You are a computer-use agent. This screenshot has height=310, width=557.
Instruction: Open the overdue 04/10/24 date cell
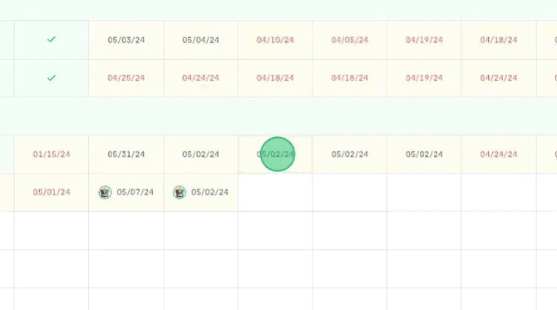(275, 40)
